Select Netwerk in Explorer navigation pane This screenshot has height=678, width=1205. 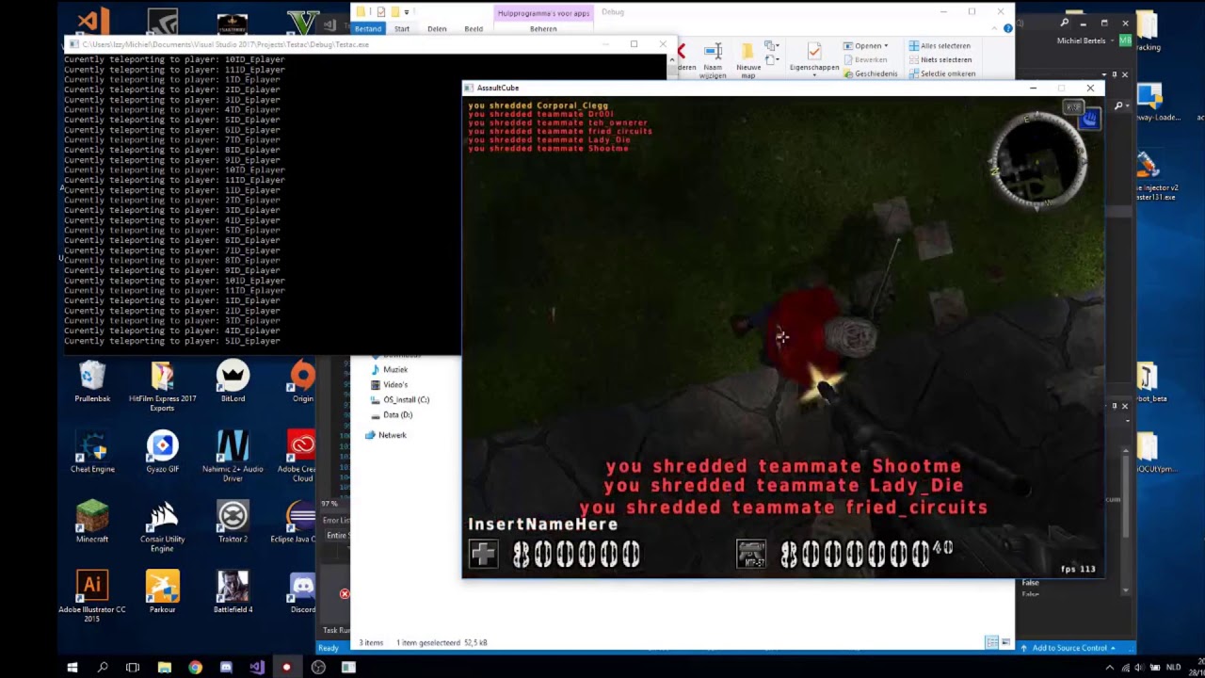coord(385,435)
